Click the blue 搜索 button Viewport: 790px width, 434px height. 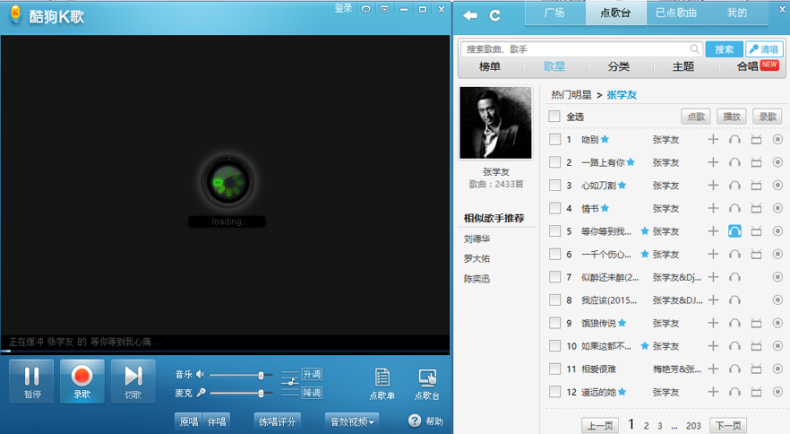coord(724,49)
